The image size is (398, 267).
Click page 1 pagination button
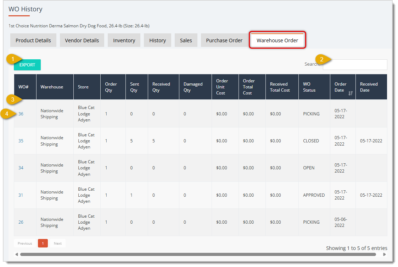(43, 243)
